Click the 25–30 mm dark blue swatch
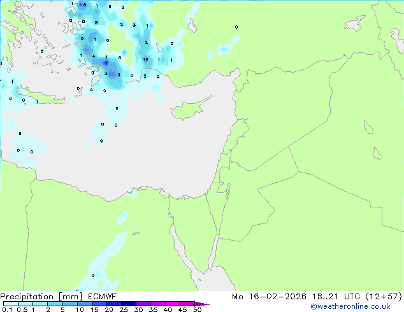 pos(128,304)
